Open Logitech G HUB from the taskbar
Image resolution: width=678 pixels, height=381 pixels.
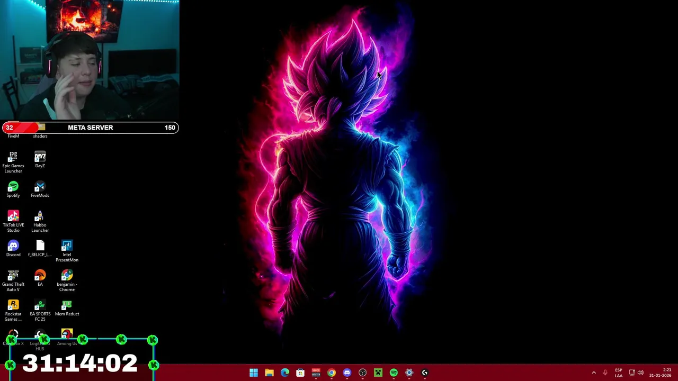tap(425, 373)
